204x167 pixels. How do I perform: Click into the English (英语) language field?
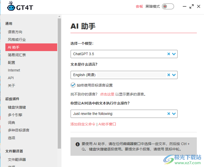click(x=124, y=75)
